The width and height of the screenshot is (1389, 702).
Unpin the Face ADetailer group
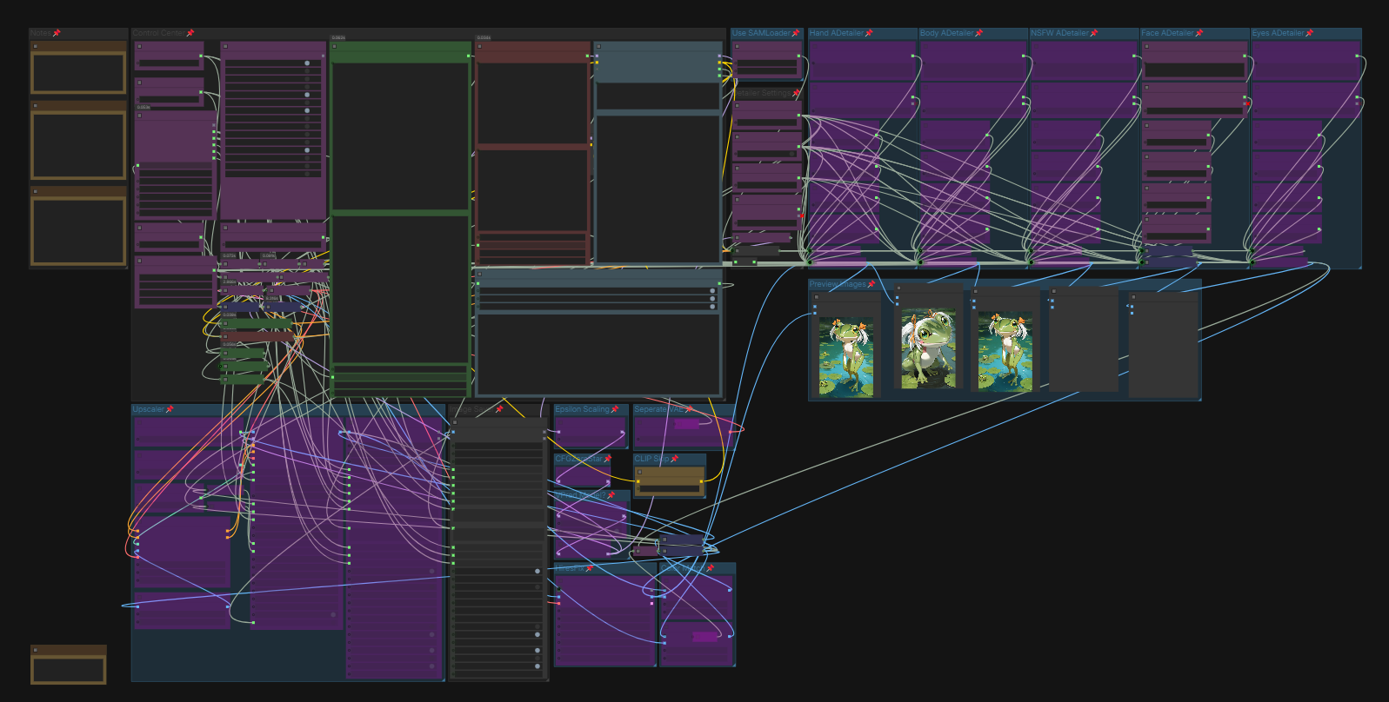click(x=1199, y=33)
